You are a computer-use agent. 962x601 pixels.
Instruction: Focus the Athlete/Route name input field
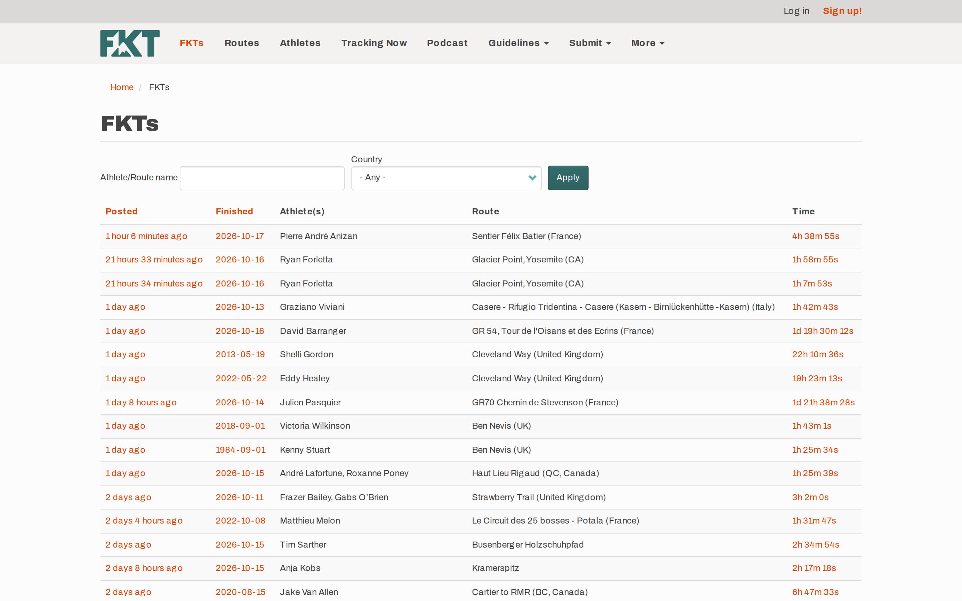(x=262, y=178)
